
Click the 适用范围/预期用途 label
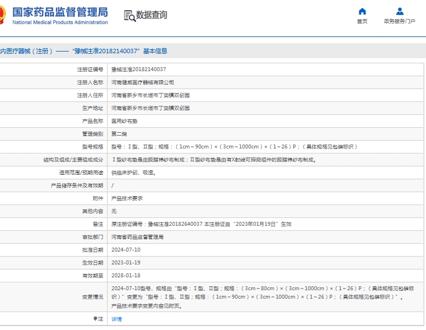coord(81,173)
